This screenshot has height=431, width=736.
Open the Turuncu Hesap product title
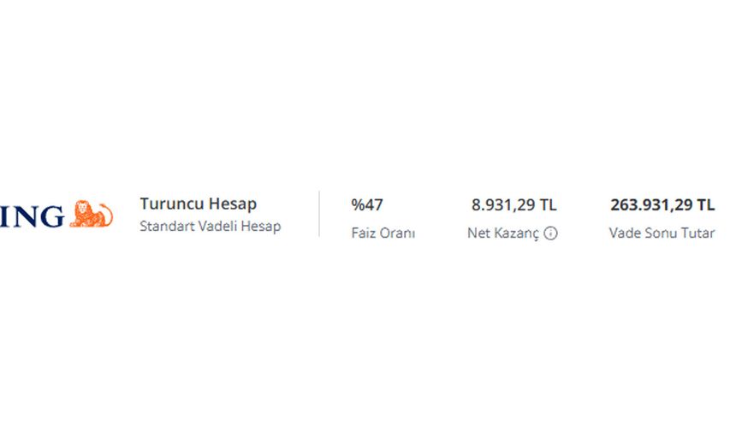click(x=198, y=204)
